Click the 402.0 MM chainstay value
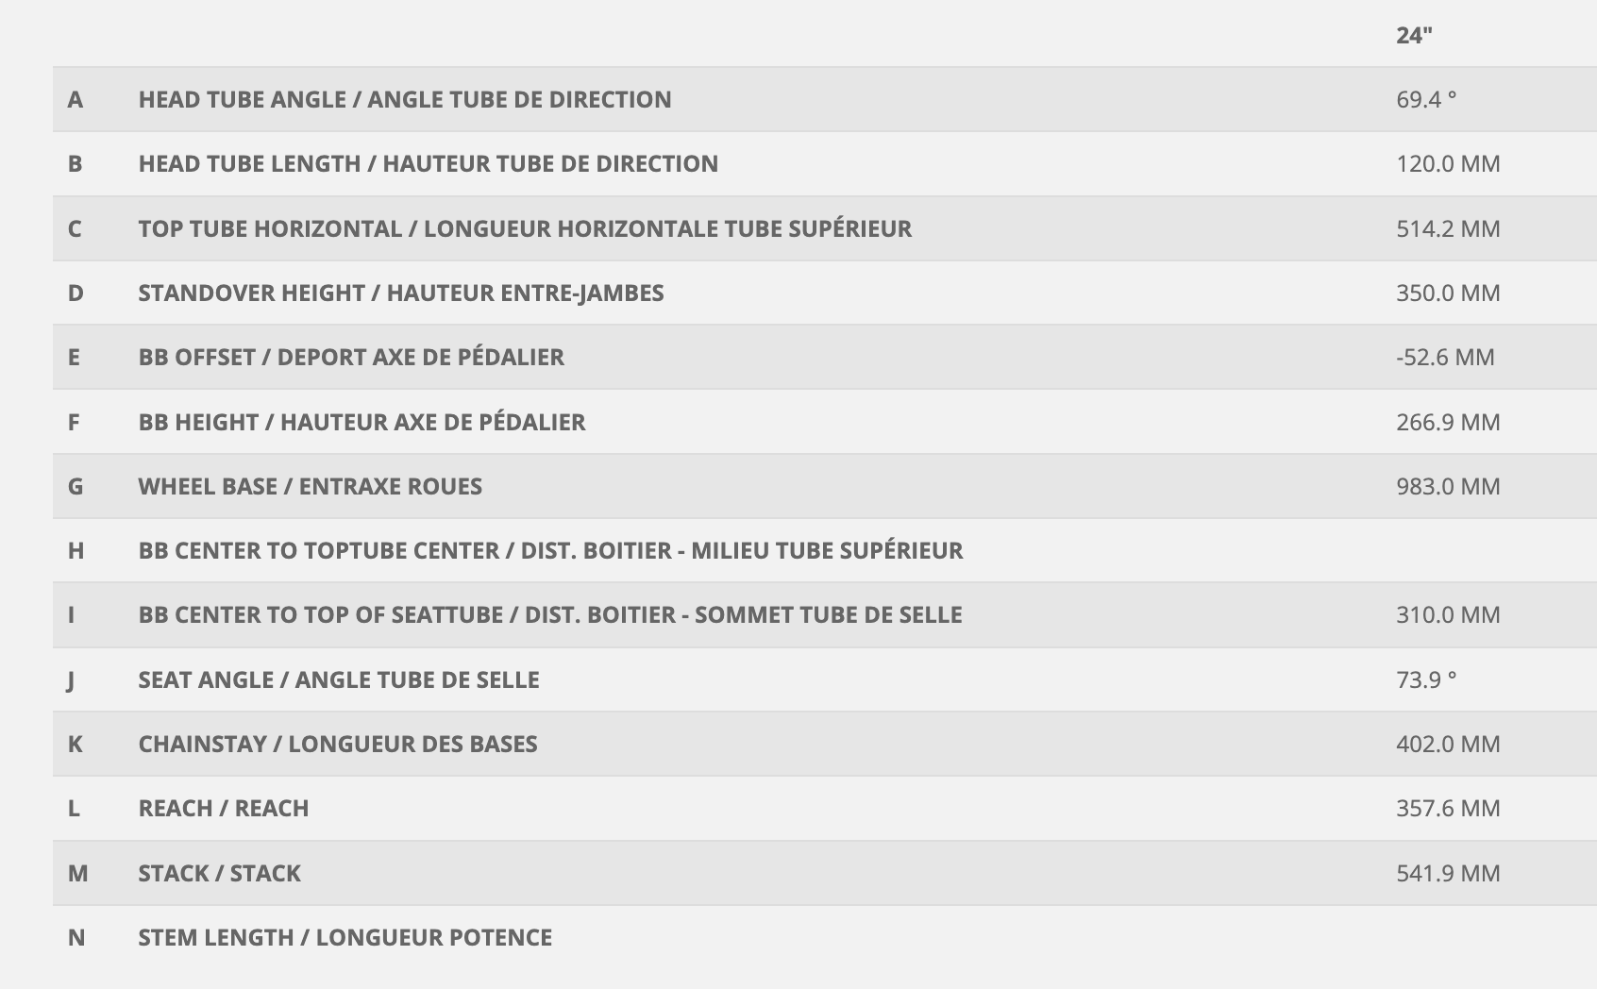The width and height of the screenshot is (1597, 989). coord(1448,745)
